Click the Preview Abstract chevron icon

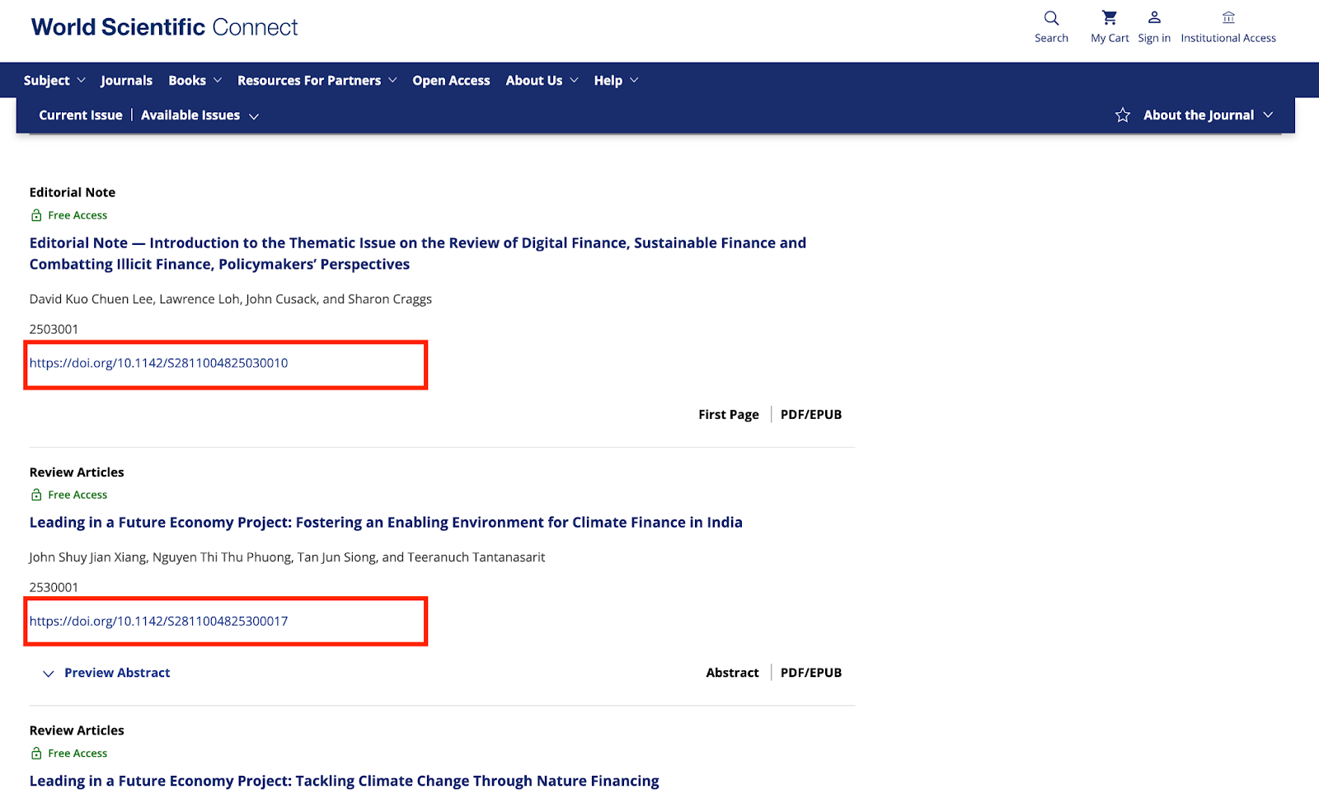click(x=49, y=674)
